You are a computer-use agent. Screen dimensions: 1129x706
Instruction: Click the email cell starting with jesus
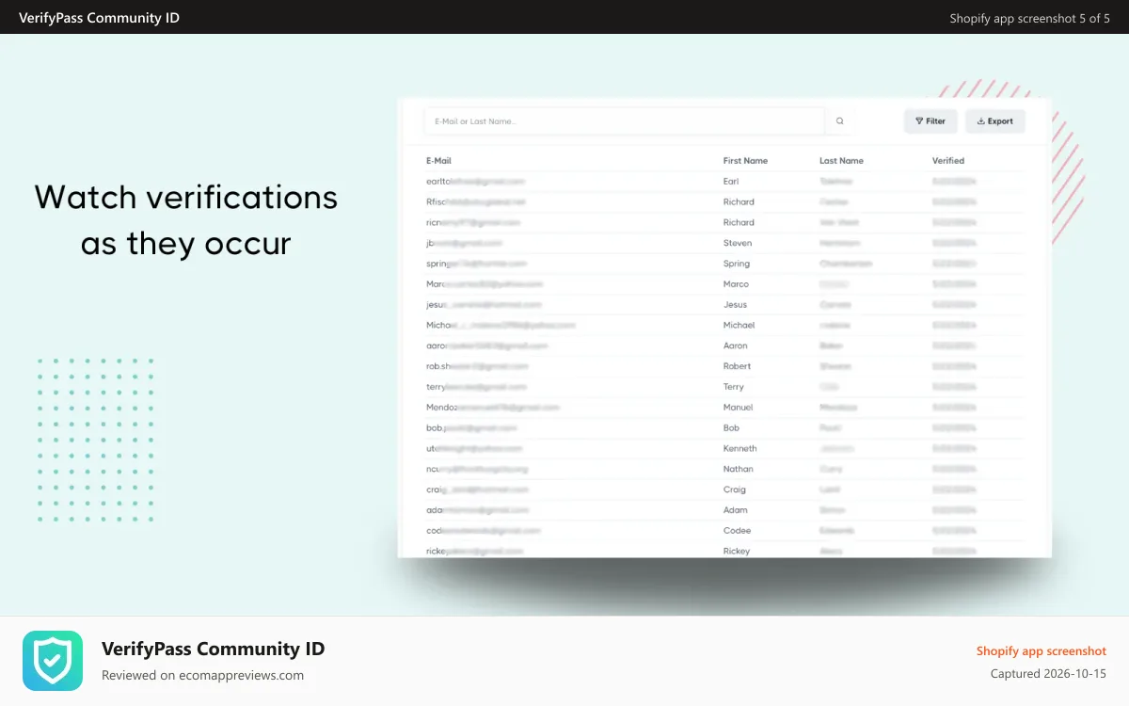point(484,305)
